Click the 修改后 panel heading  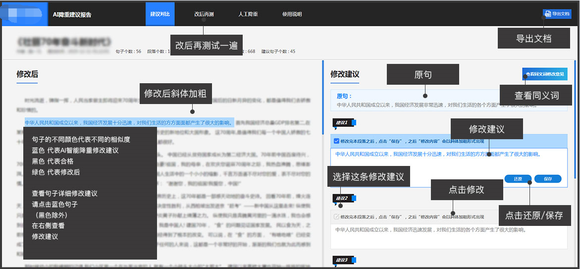27,74
